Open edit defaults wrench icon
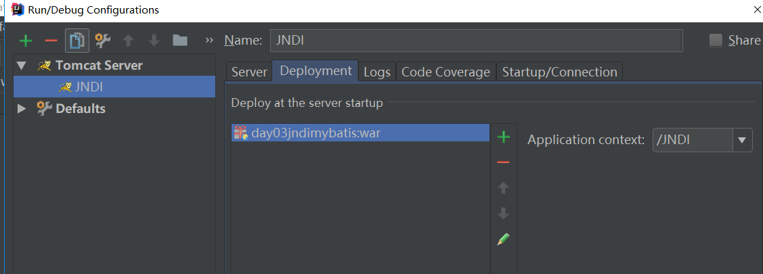 pos(103,41)
